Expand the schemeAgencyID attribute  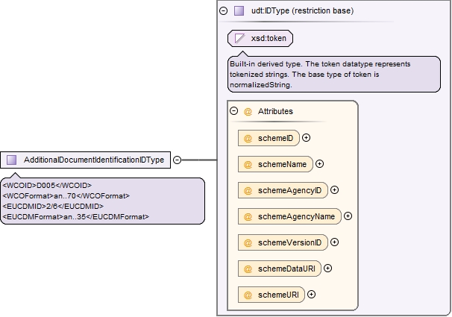point(334,190)
